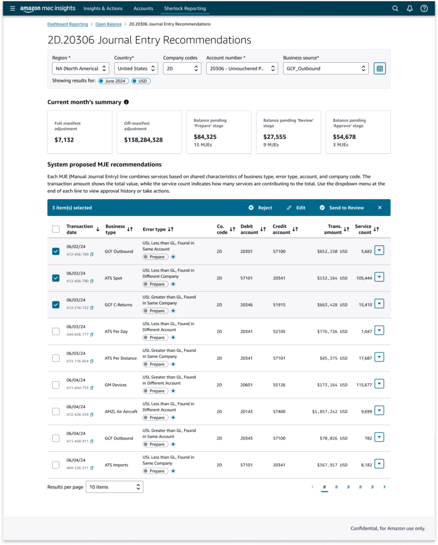Click the Amazon mec insights logo

pyautogui.click(x=47, y=9)
